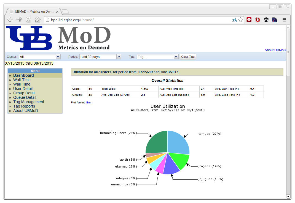Click the Tag input field

pos(155,57)
